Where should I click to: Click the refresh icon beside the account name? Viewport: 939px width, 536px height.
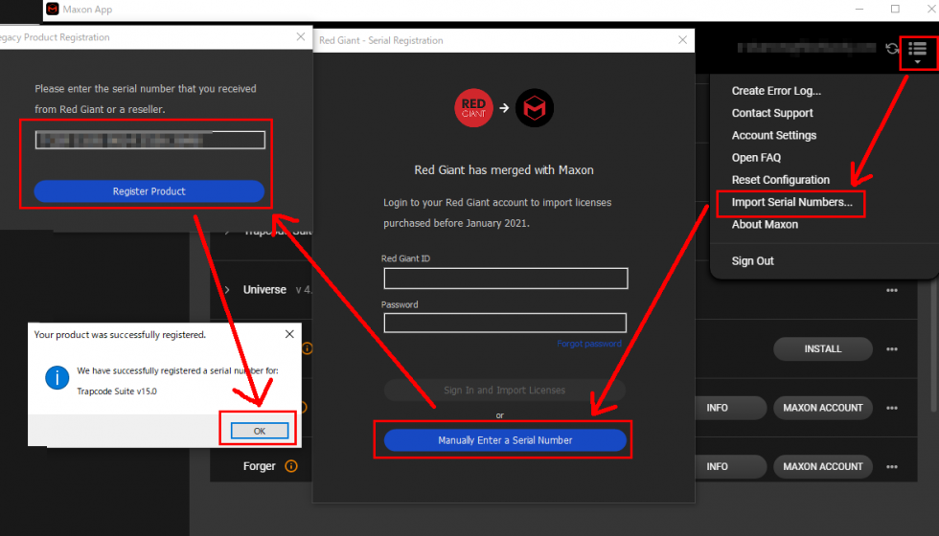coord(892,49)
